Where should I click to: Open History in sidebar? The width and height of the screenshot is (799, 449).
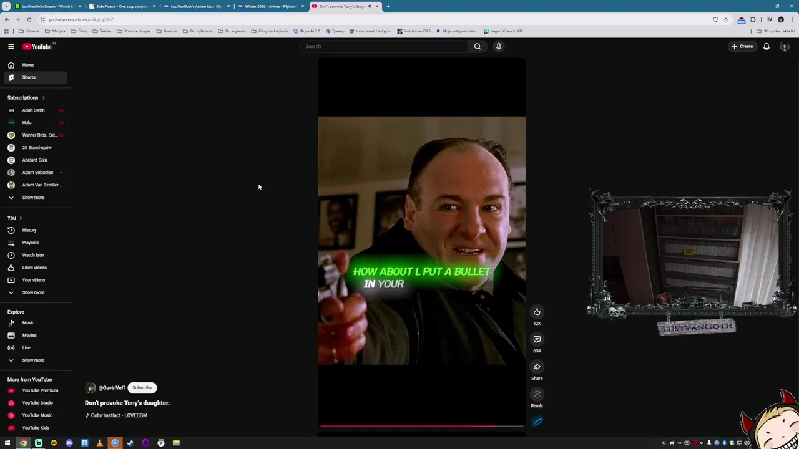(36, 230)
